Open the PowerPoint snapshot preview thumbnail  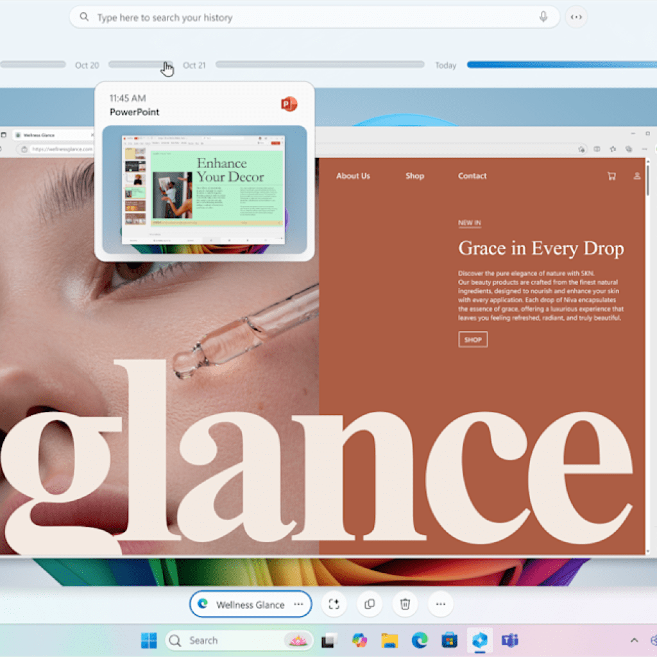point(204,189)
